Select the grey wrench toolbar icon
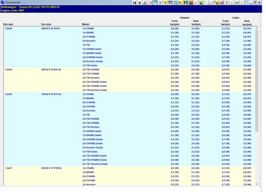 click(196, 3)
